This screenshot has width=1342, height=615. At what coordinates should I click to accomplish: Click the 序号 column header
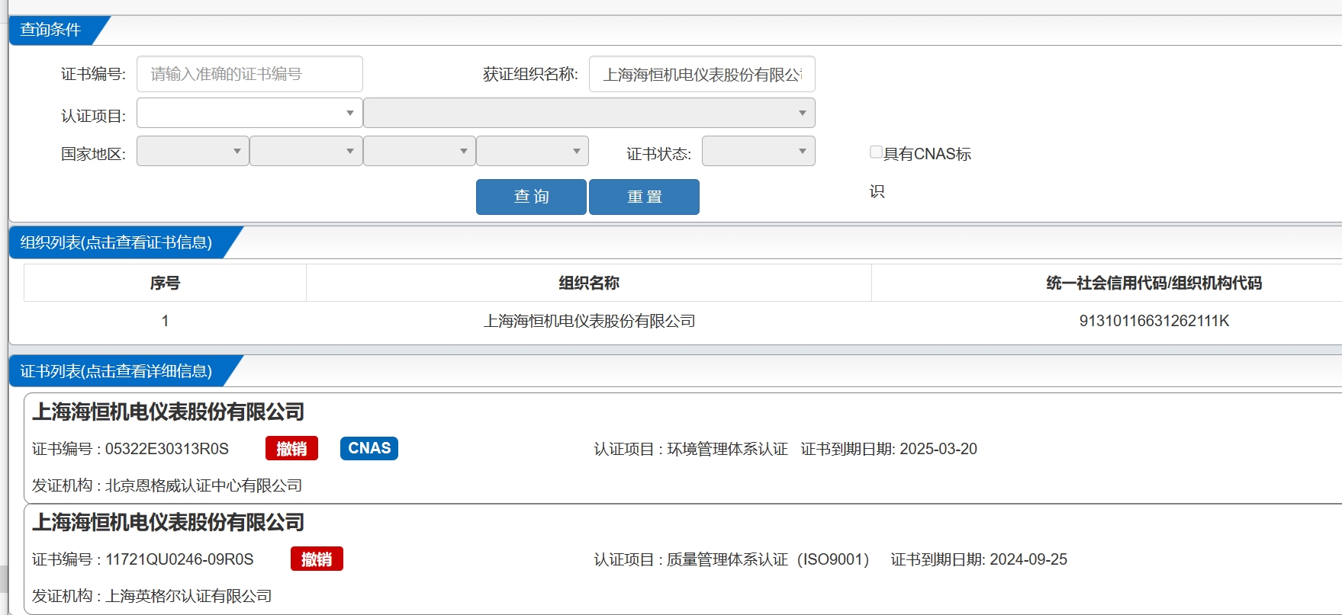(x=165, y=283)
